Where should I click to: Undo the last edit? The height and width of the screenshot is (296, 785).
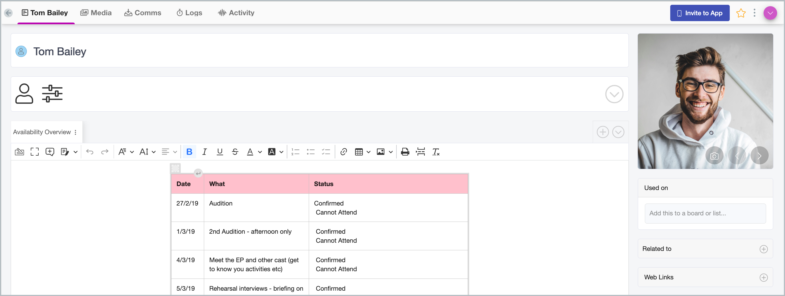[90, 152]
